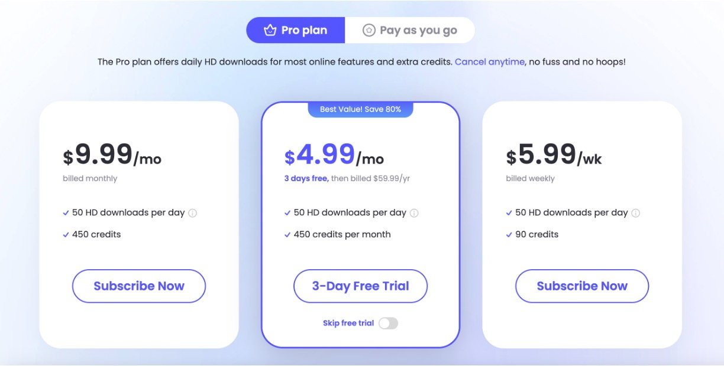Subscribe Now to the $9.99 monthly plan
Image resolution: width=724 pixels, height=366 pixels.
click(139, 286)
